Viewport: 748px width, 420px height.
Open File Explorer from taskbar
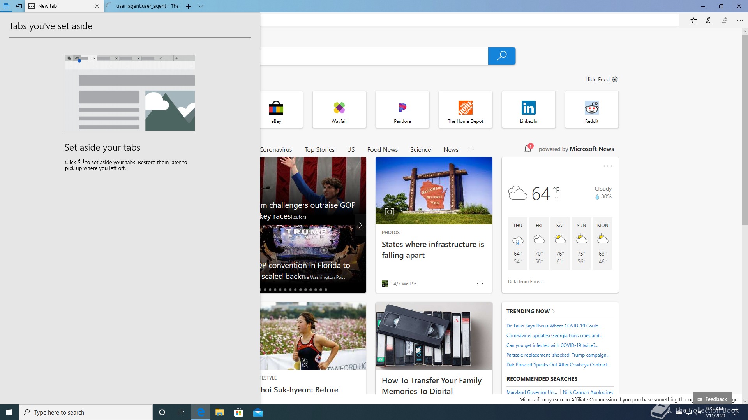(220, 412)
